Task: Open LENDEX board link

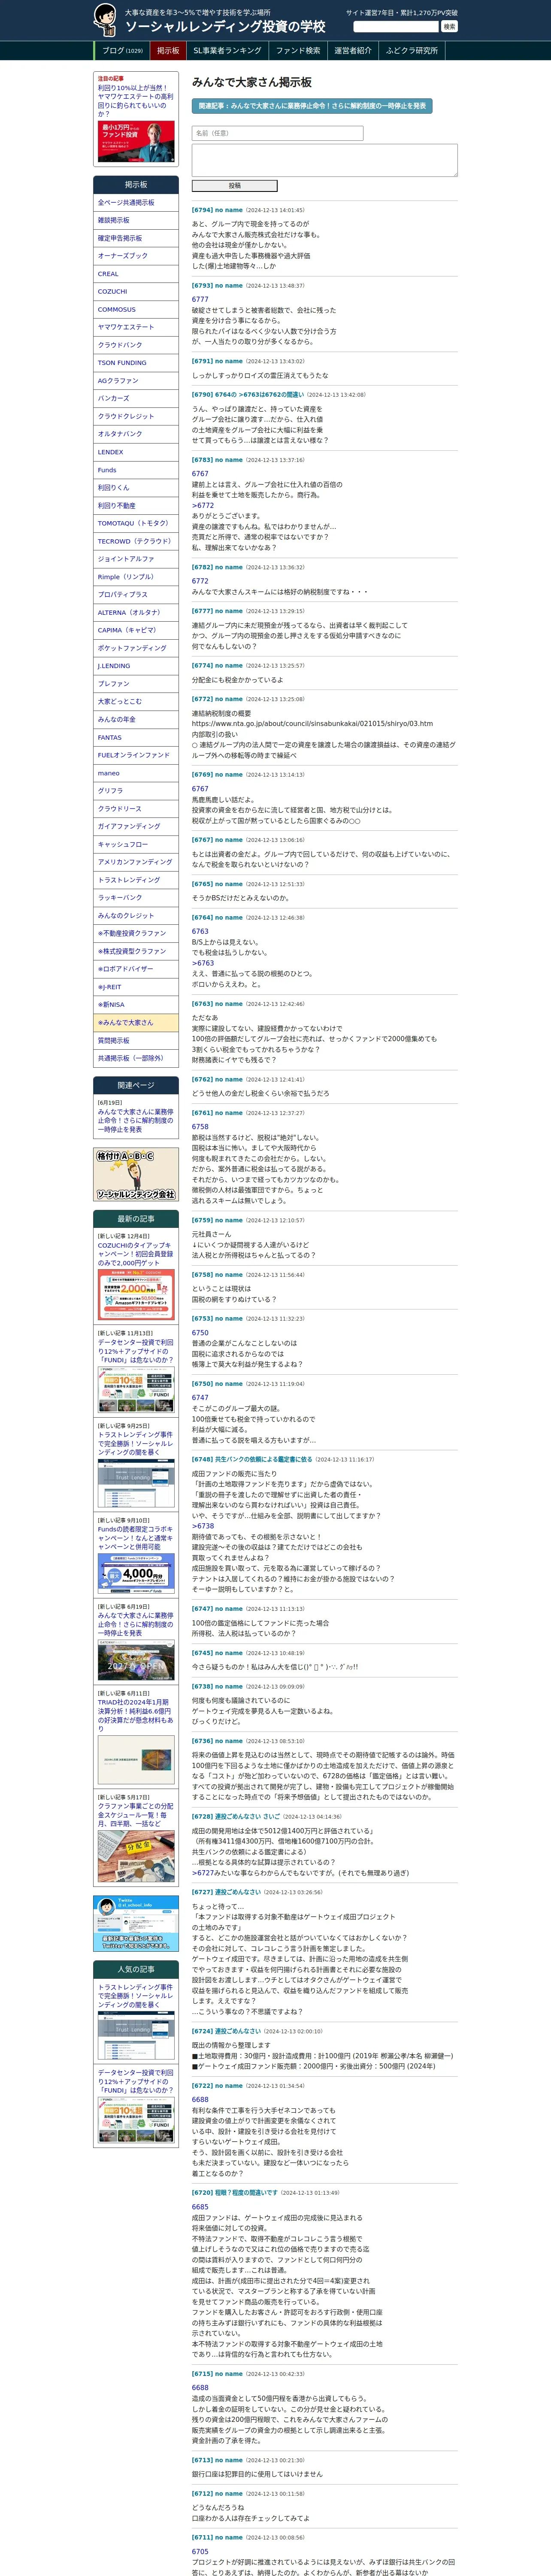Action: 136,452
